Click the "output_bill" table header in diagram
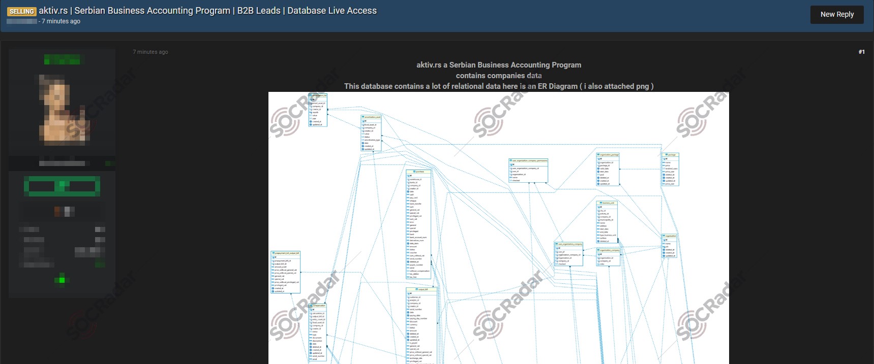The height and width of the screenshot is (364, 874). [421, 289]
